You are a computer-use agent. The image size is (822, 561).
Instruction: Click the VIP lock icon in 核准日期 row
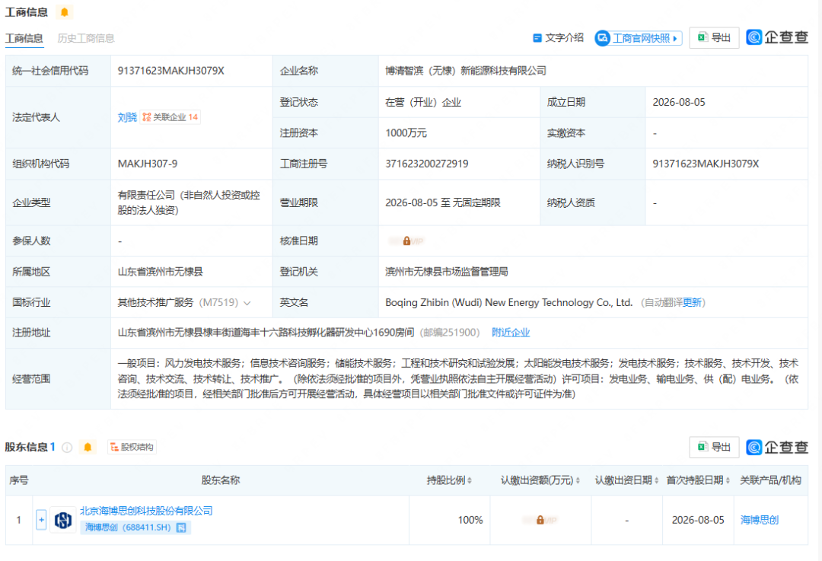click(406, 241)
